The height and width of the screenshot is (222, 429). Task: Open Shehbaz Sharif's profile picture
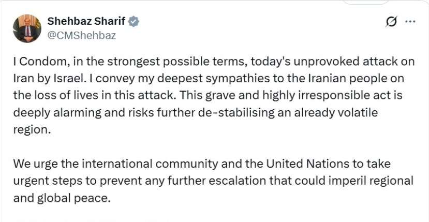[x=27, y=28]
